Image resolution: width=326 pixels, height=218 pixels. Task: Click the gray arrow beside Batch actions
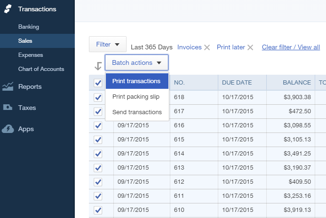(98, 66)
